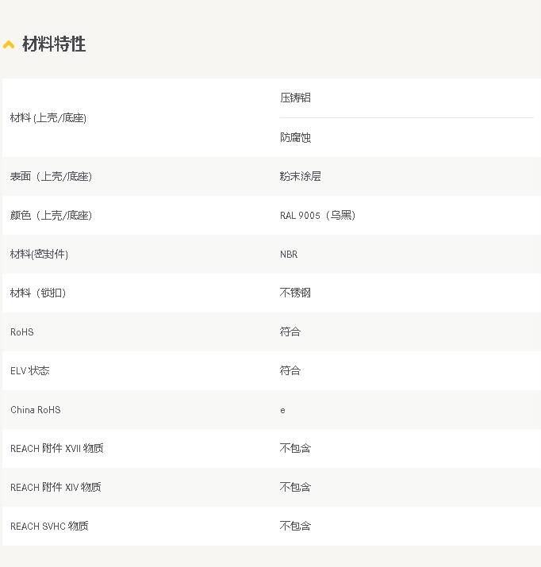Click the China RoHS value e
This screenshot has width=541, height=567.
point(282,411)
